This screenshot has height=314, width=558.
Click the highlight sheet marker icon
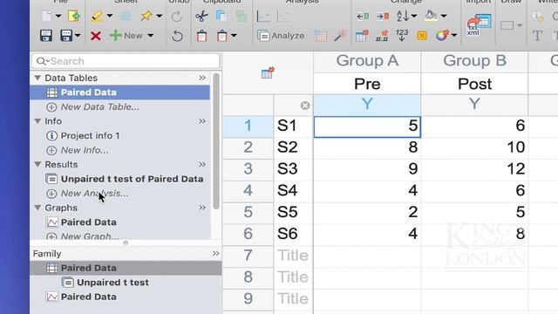pyautogui.click(x=97, y=16)
